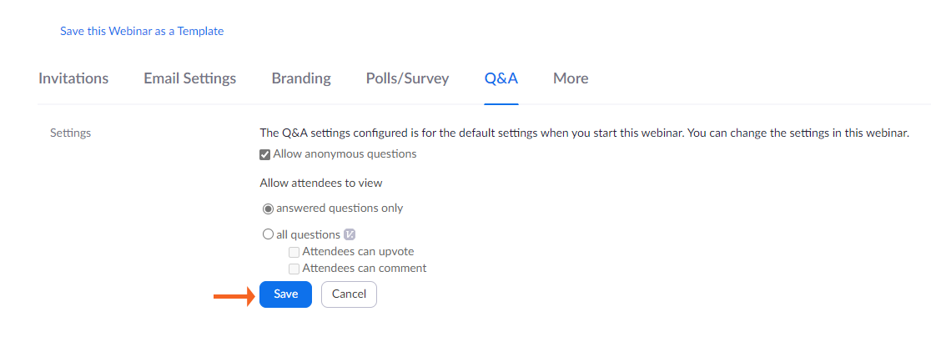Open the Polls/Survey tab
Viewport: 931px width, 342px height.
(x=407, y=78)
